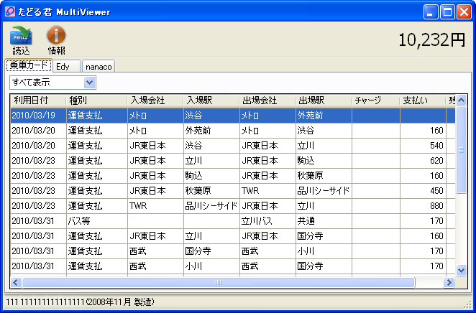Screen dimensions: 476x313
Task: Click the たどる君 app icon in title bar
Action: tap(10, 11)
